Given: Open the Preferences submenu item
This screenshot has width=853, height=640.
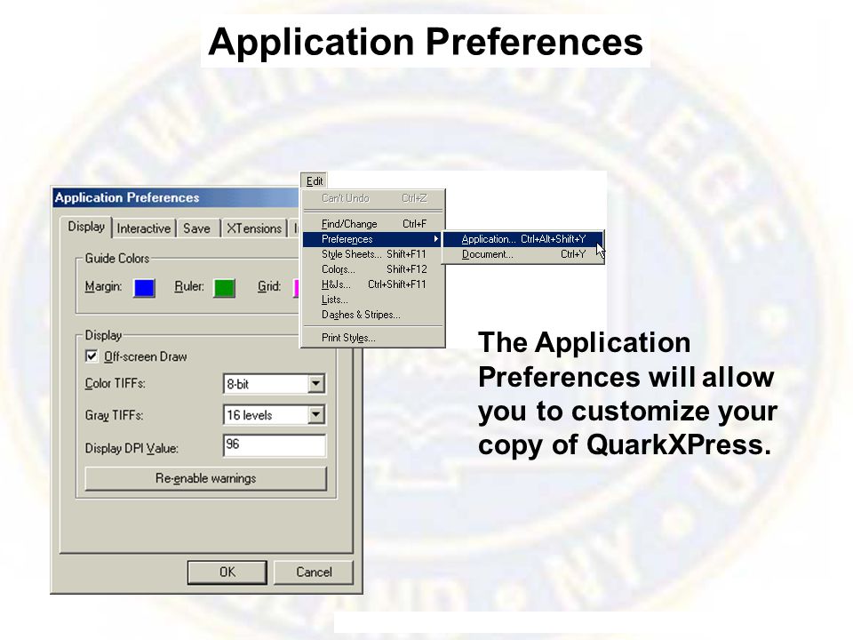Looking at the screenshot, I should (x=372, y=239).
